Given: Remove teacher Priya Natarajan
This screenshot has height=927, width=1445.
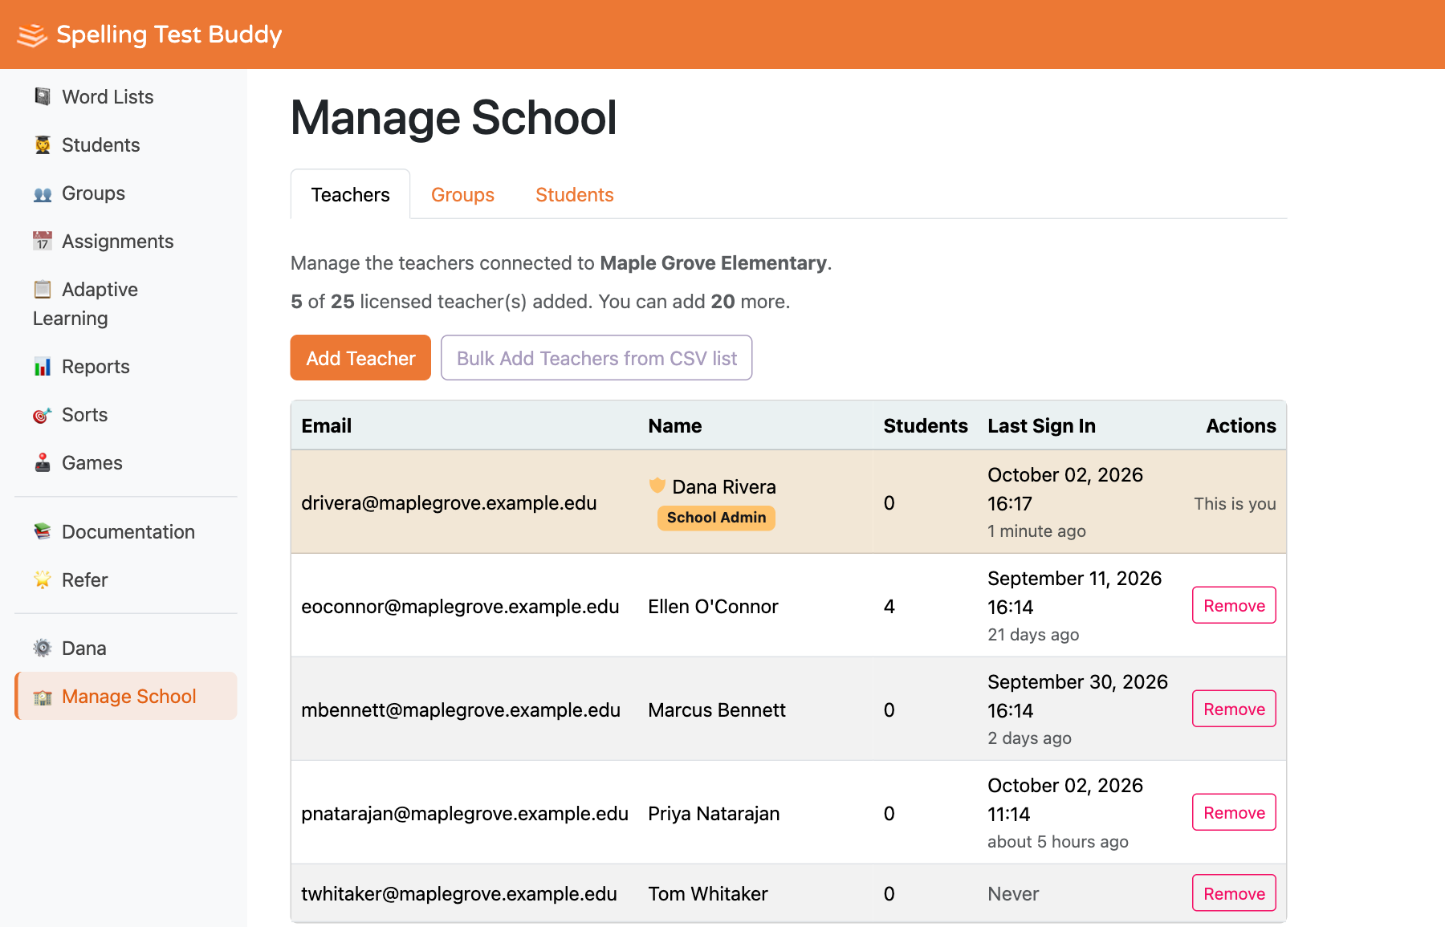Looking at the screenshot, I should point(1234,812).
